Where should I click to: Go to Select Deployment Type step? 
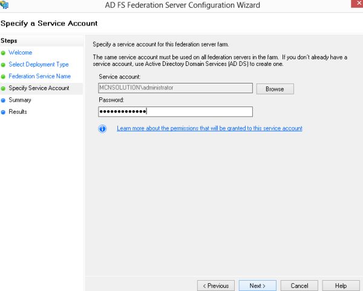pyautogui.click(x=39, y=65)
